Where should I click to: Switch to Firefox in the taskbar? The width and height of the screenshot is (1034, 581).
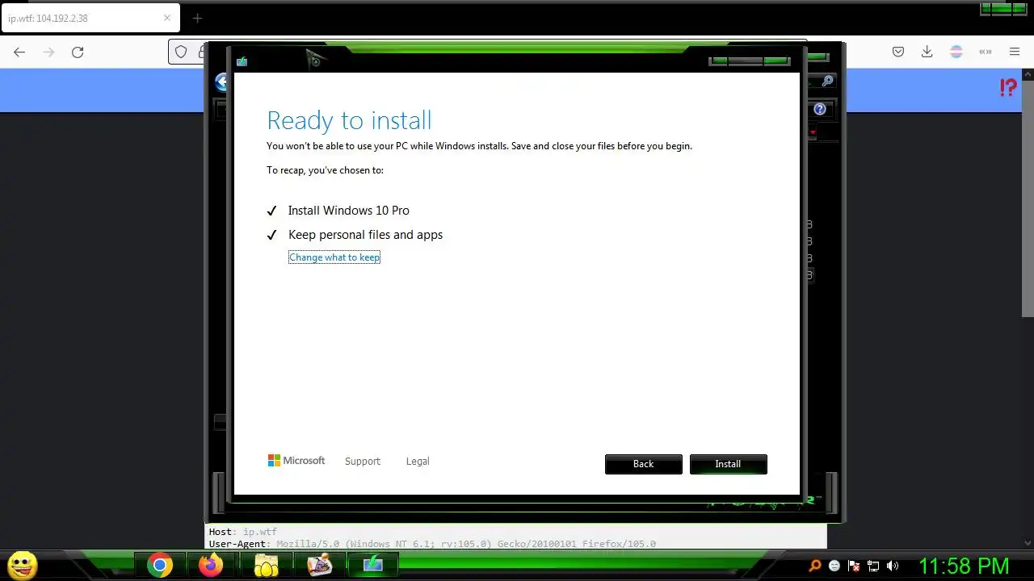point(211,566)
